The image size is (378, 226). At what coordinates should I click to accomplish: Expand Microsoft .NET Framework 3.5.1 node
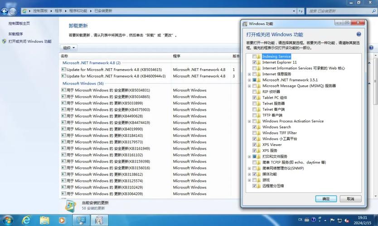tap(249, 80)
